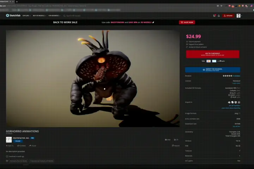Image resolution: width=254 pixels, height=169 pixels.
Task: Click the Upload button
Action: click(228, 16)
